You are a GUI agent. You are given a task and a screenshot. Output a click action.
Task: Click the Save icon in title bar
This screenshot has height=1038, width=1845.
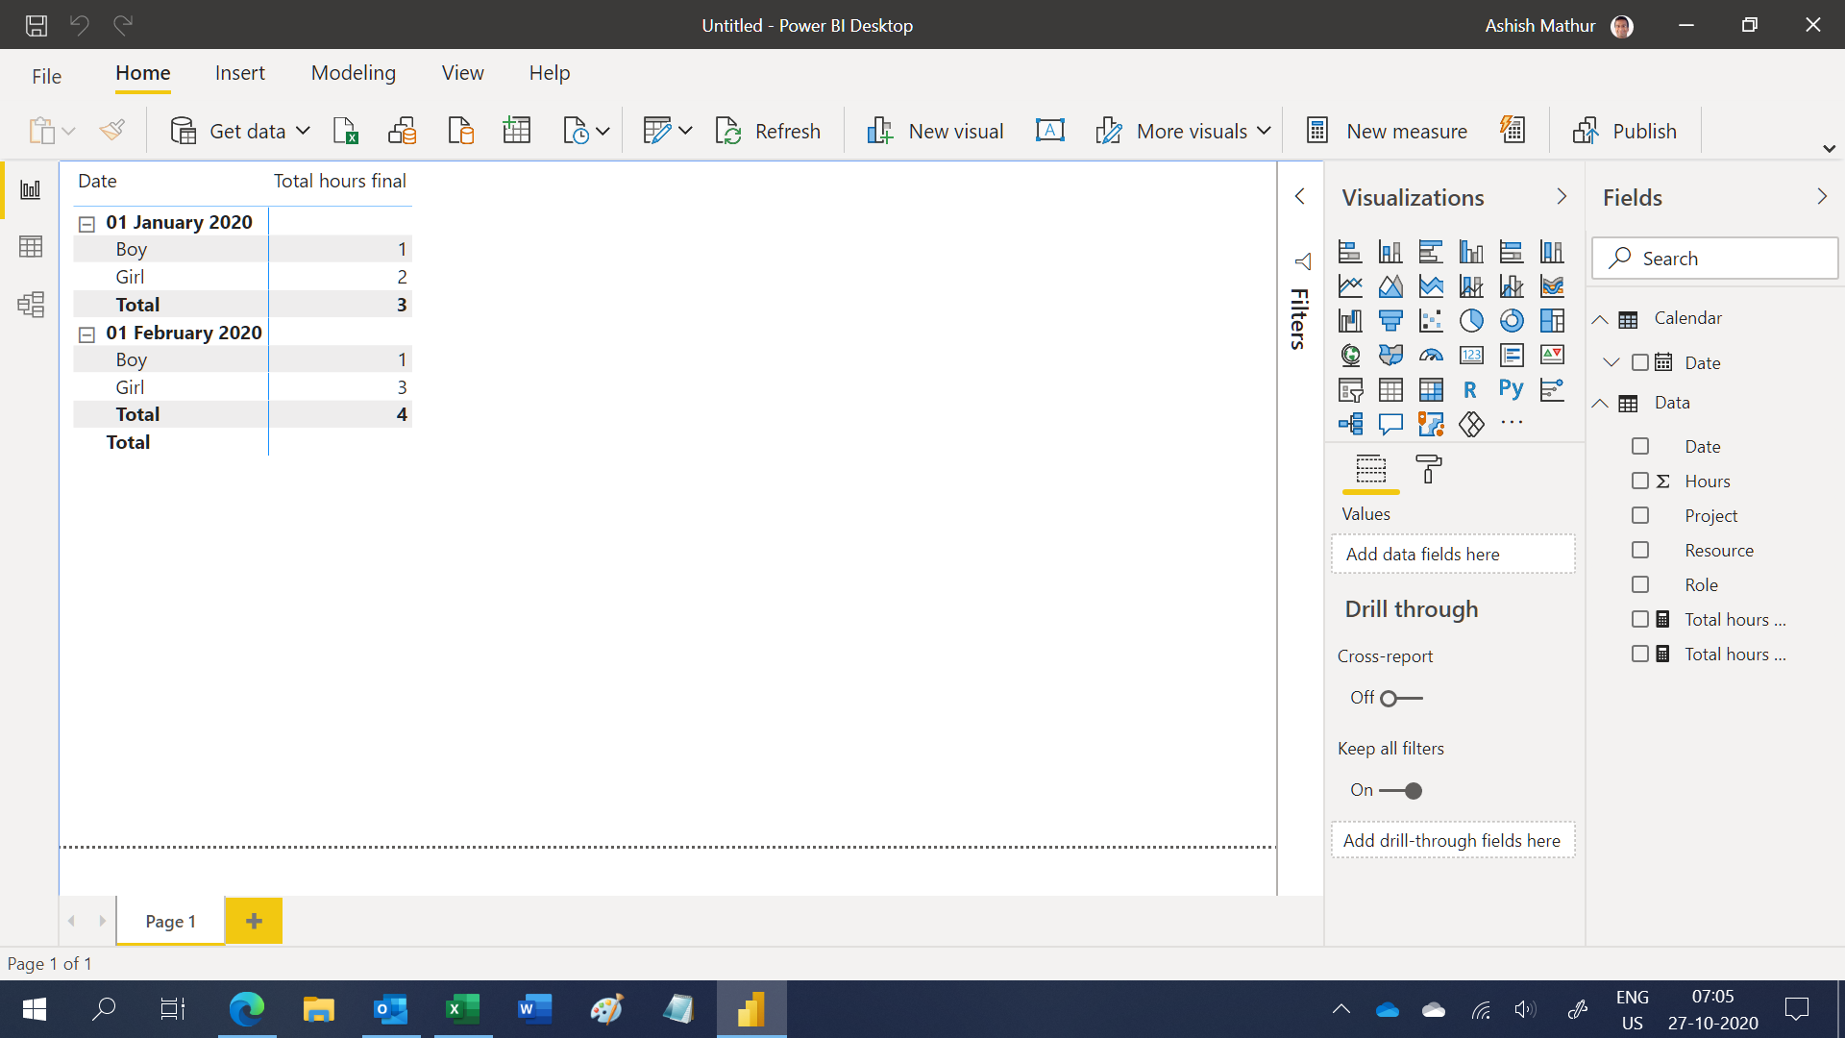coord(37,25)
